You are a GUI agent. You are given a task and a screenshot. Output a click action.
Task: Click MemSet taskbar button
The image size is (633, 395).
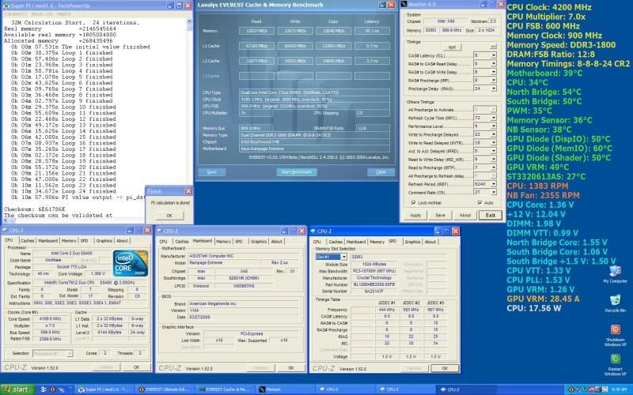click(285, 389)
